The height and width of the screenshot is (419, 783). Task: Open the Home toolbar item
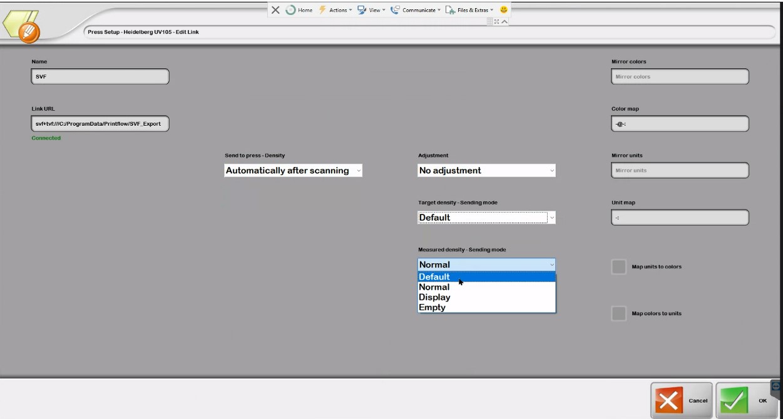(x=299, y=10)
